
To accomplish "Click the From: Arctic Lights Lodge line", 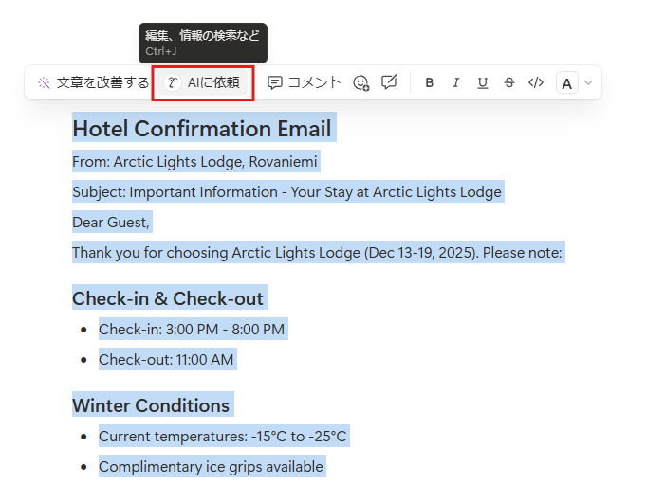I will click(x=194, y=162).
